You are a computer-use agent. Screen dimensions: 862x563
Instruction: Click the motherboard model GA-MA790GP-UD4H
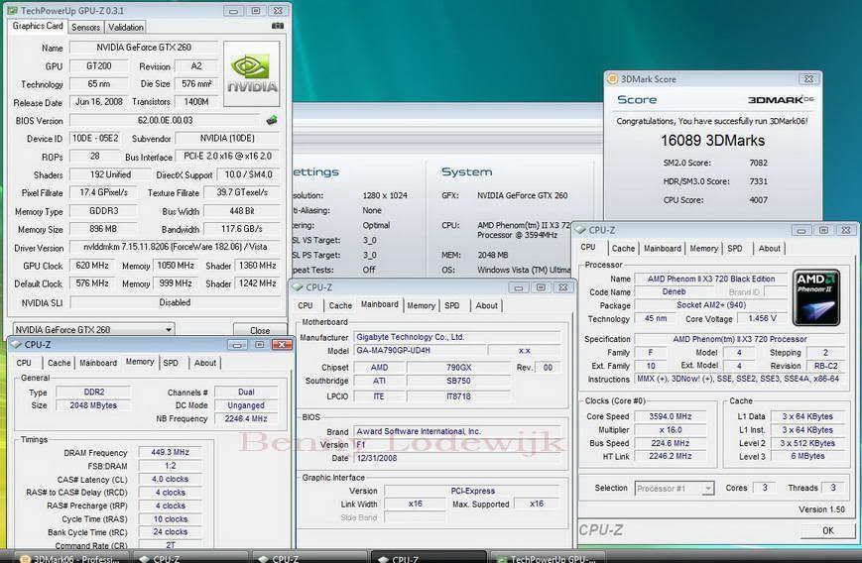421,350
